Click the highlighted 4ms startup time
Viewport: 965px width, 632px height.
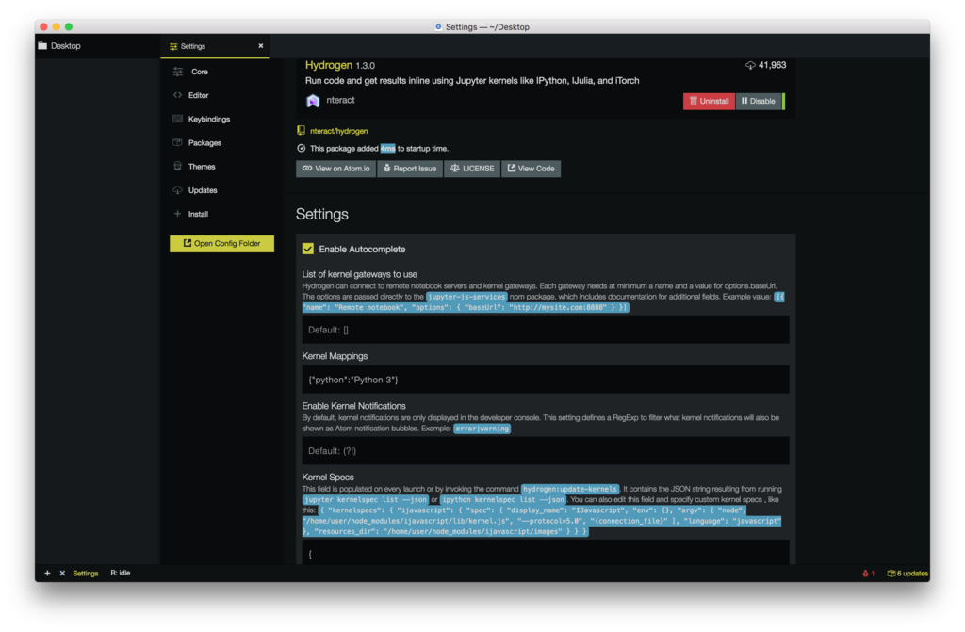coord(387,148)
